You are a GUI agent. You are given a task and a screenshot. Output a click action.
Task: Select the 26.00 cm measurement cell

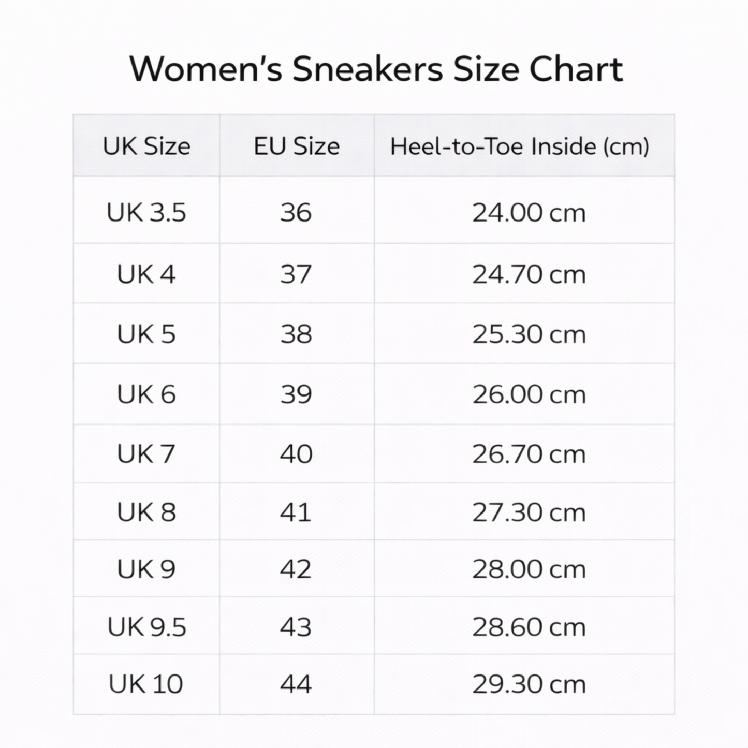click(529, 394)
